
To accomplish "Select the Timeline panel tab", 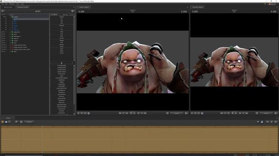I will 8,118.
